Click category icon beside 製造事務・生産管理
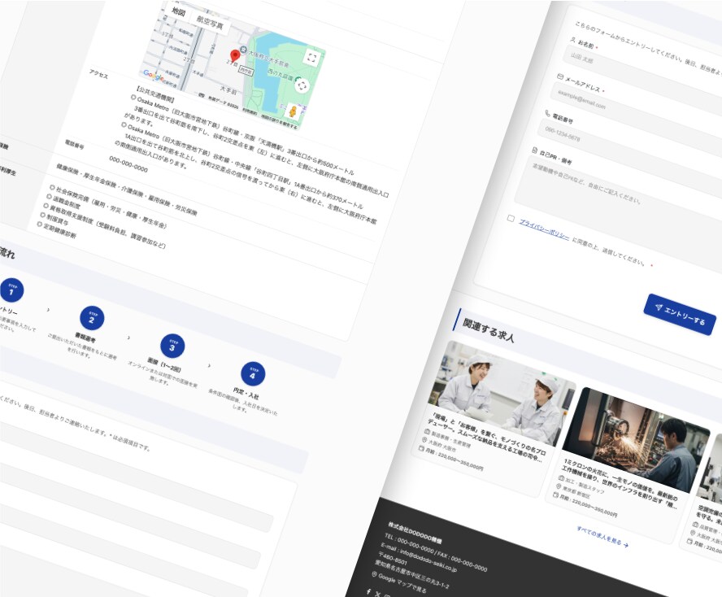The height and width of the screenshot is (597, 722). click(x=427, y=432)
